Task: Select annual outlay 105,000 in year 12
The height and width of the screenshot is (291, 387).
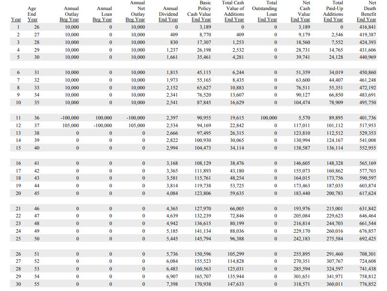Action: [x=71, y=126]
